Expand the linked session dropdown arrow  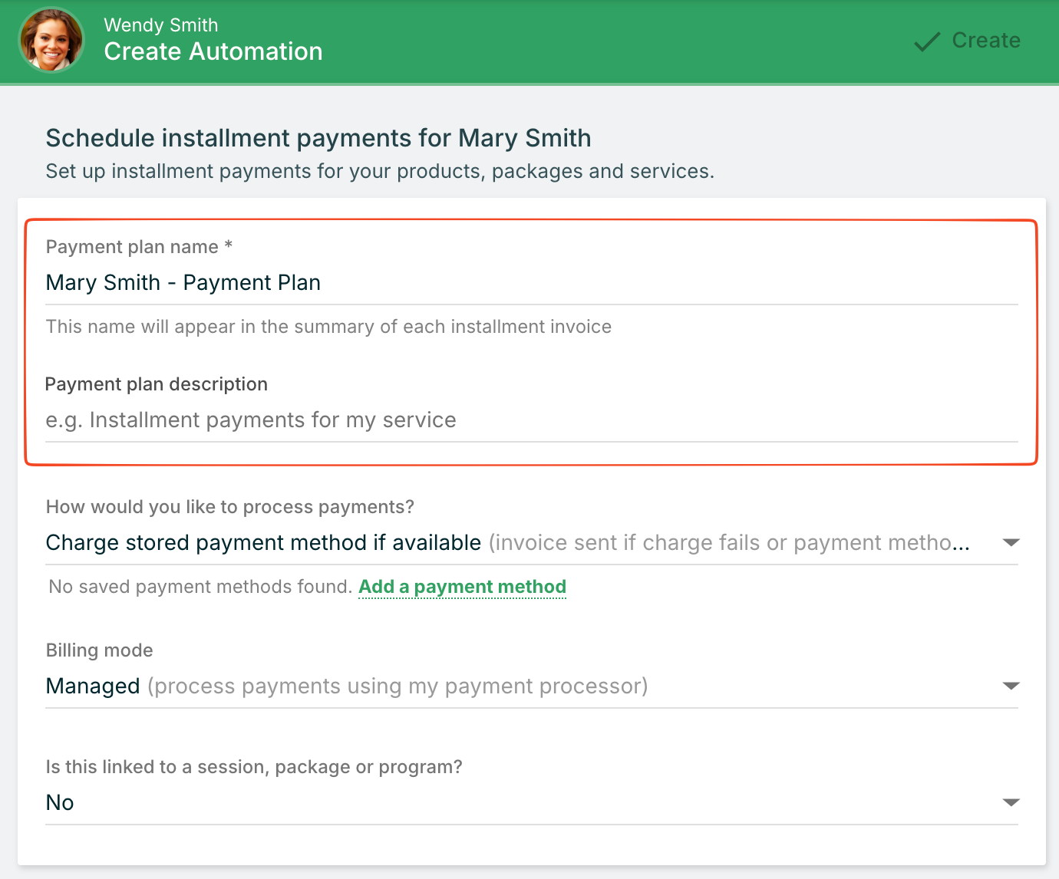click(1011, 803)
